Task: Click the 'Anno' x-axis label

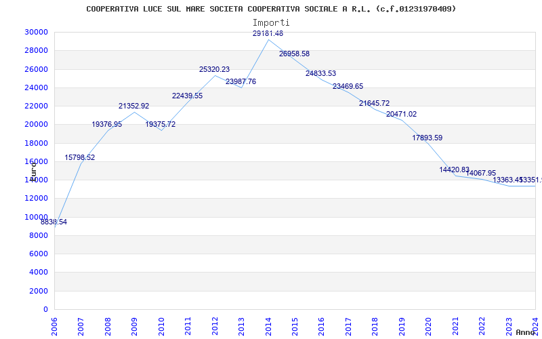Action: pos(526,332)
